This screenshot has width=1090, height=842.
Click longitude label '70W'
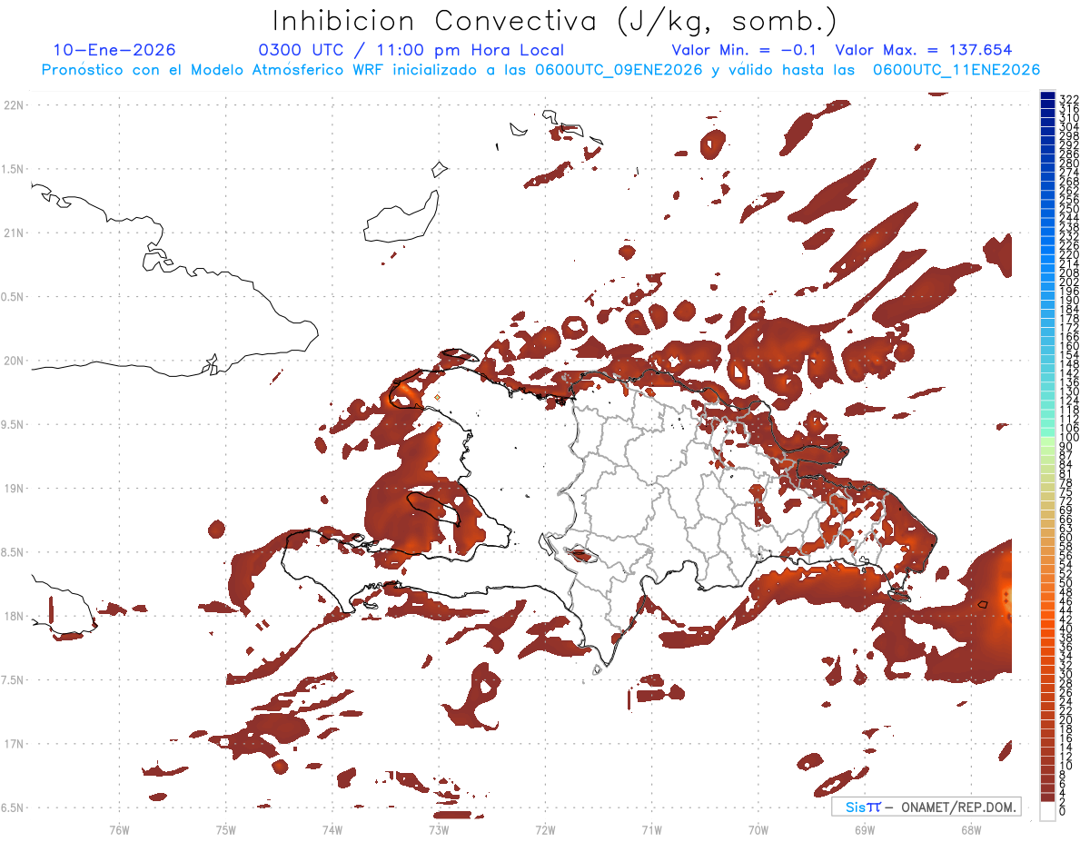tap(758, 828)
